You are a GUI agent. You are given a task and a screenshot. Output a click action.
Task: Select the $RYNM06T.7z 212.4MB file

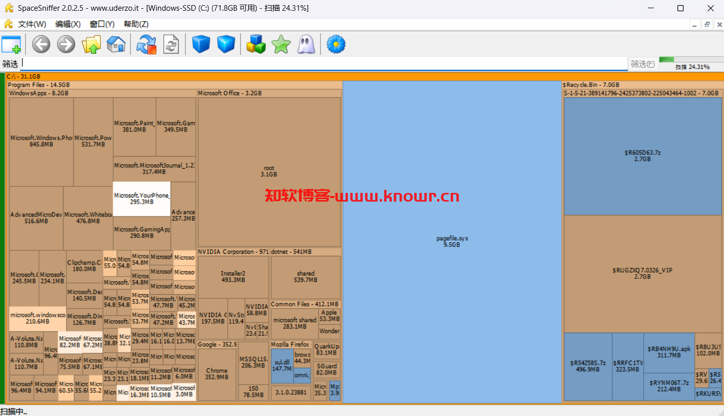pos(669,386)
